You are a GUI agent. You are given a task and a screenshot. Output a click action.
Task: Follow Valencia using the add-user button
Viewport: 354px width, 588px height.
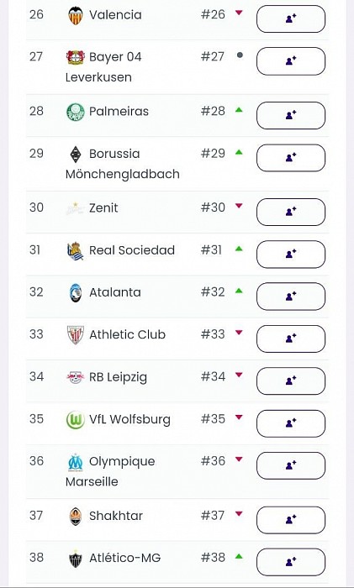click(291, 18)
